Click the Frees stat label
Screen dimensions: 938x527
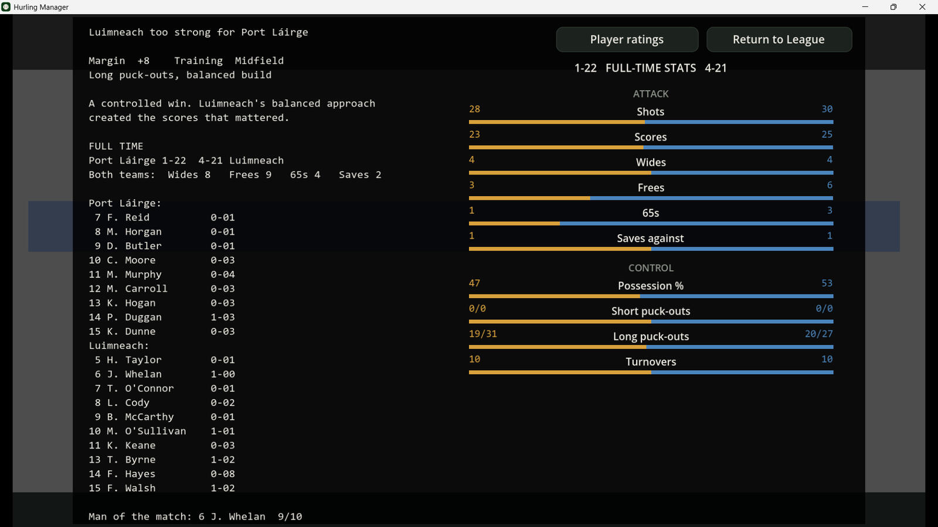pyautogui.click(x=651, y=187)
